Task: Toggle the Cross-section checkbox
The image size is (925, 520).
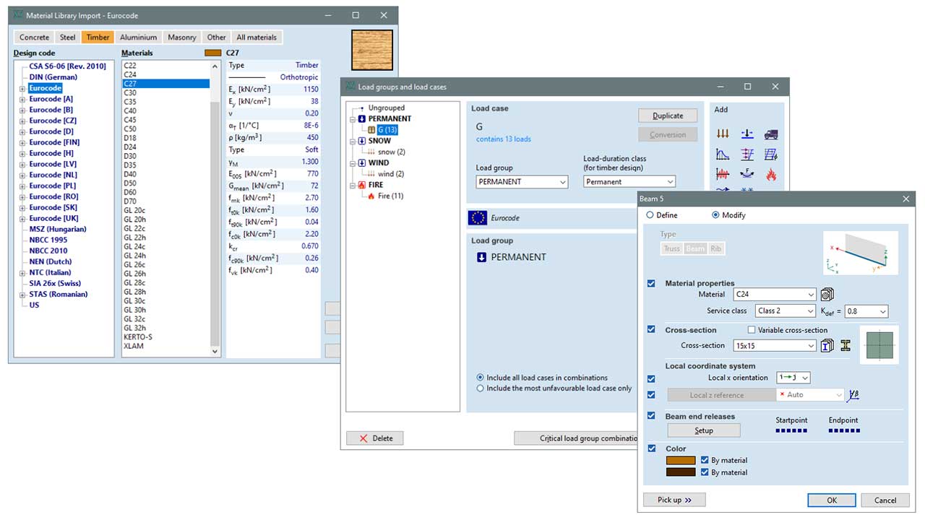Action: [x=652, y=330]
